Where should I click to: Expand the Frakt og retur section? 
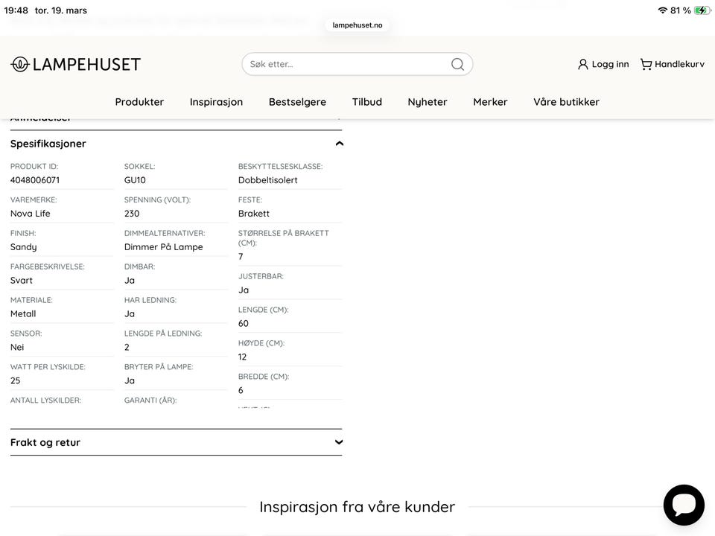click(x=339, y=442)
